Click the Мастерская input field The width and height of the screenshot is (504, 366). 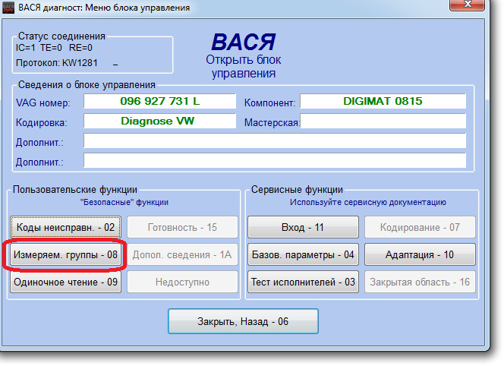click(x=383, y=121)
